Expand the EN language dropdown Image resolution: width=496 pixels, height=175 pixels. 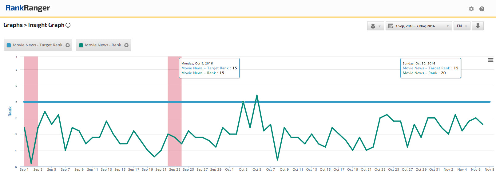coord(462,26)
